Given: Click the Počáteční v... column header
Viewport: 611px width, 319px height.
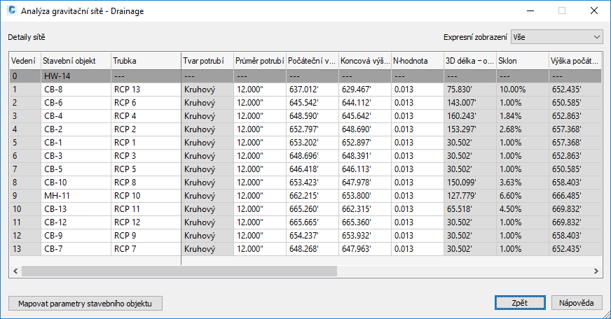Looking at the screenshot, I should 313,61.
